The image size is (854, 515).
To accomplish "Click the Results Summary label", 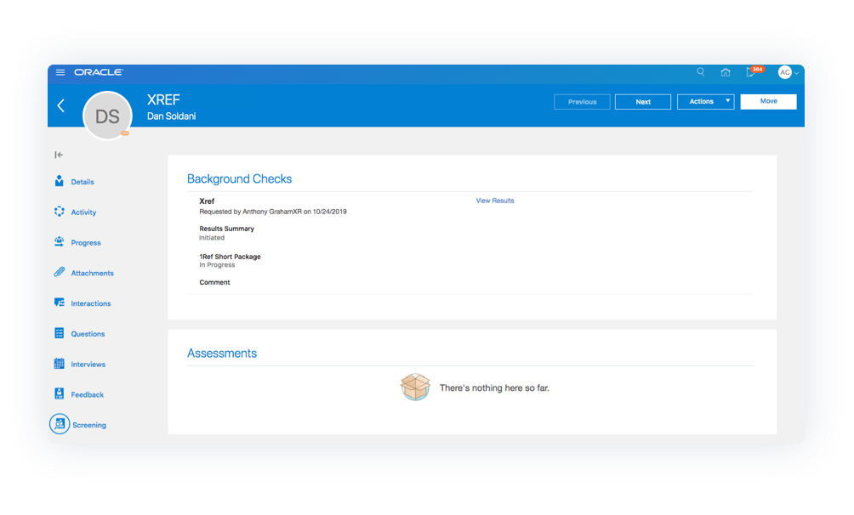I will point(226,229).
